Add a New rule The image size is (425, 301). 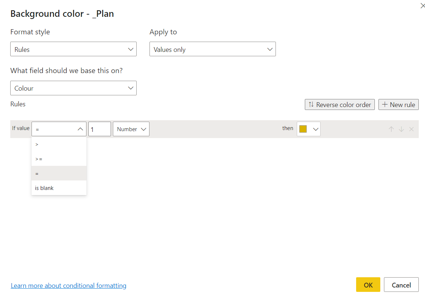coord(399,104)
